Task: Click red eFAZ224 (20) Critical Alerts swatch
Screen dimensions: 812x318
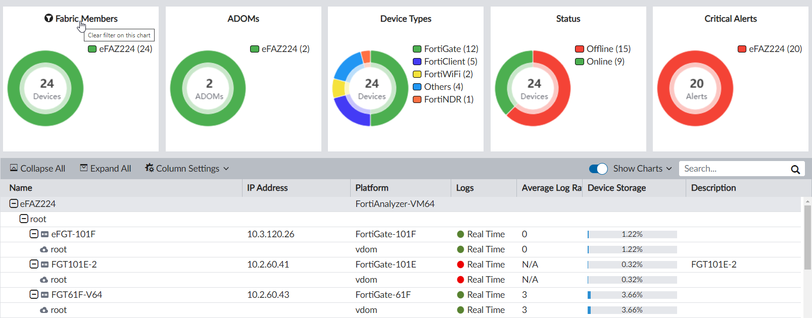Action: pos(742,49)
